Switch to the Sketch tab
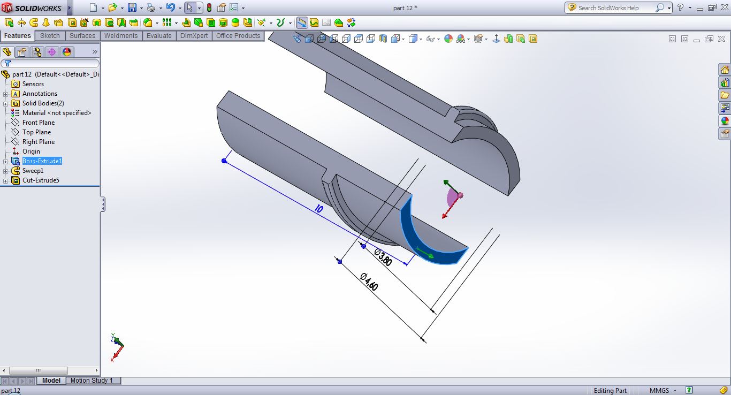The width and height of the screenshot is (731, 395). coord(50,36)
